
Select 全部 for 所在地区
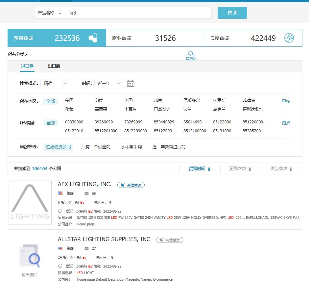pyautogui.click(x=51, y=101)
